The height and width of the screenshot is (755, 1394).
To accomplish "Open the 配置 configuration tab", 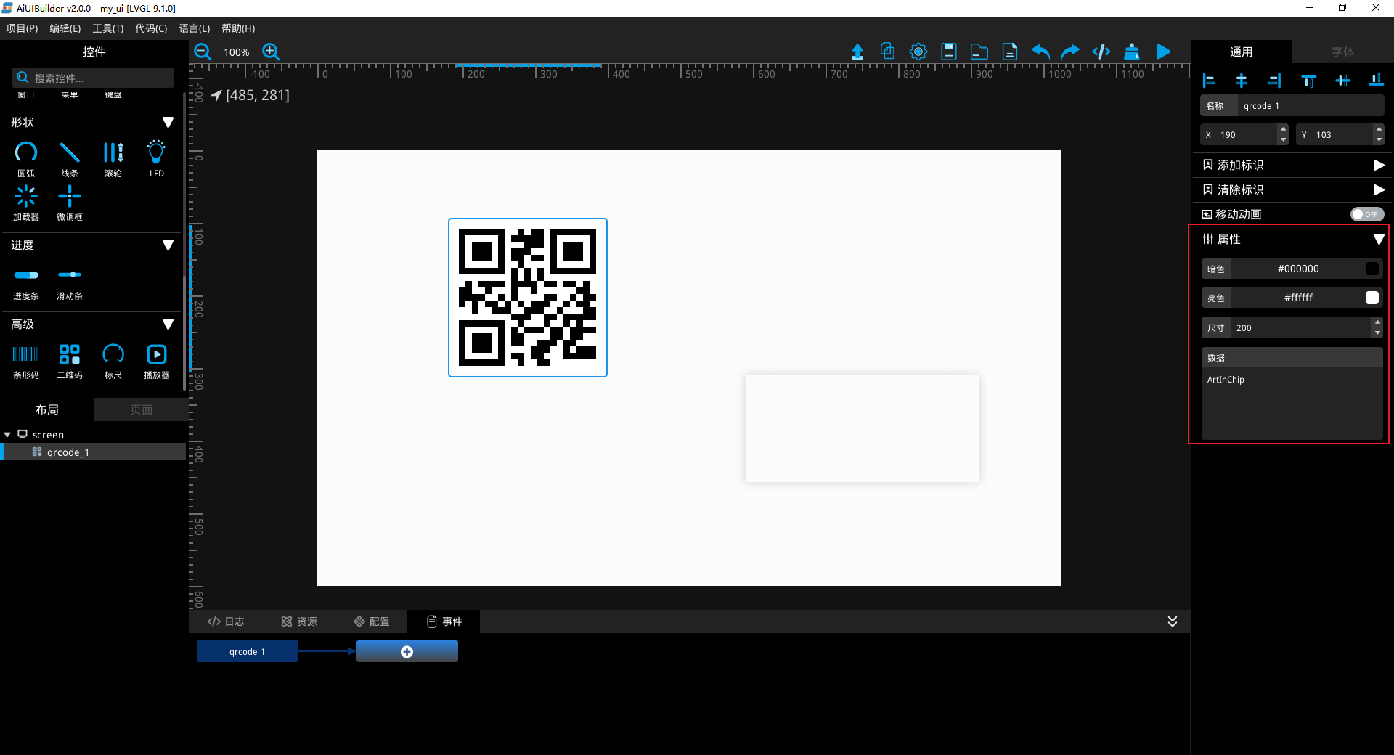I will (372, 621).
